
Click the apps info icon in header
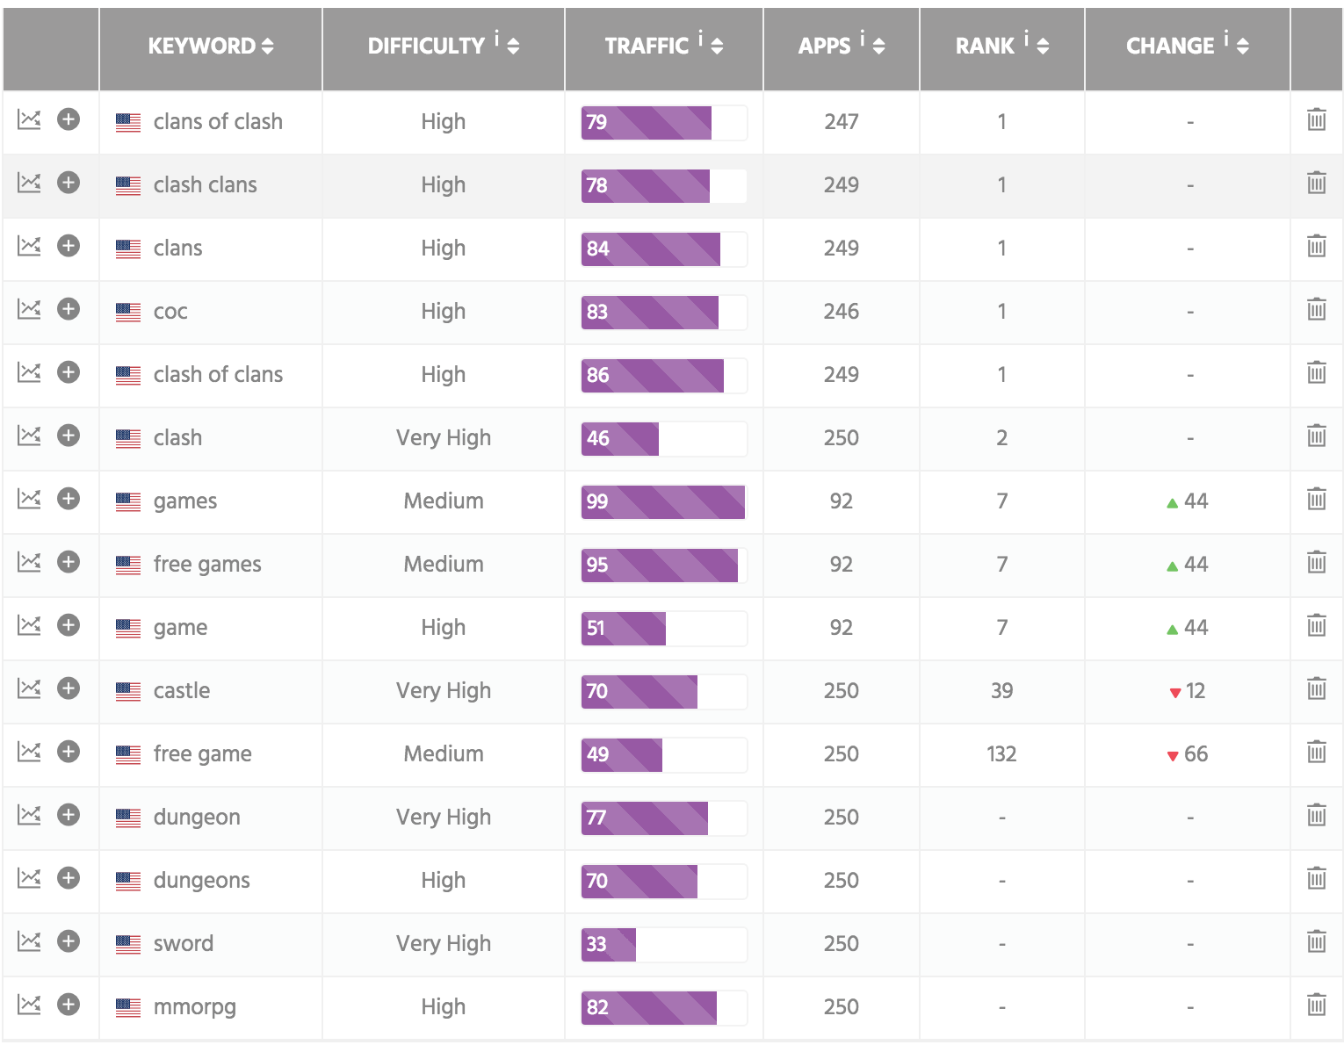click(862, 38)
